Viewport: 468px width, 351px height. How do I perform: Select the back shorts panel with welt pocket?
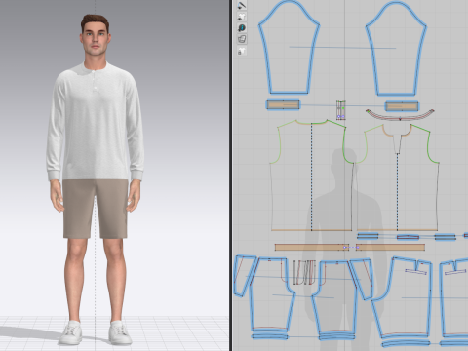pos(403,299)
